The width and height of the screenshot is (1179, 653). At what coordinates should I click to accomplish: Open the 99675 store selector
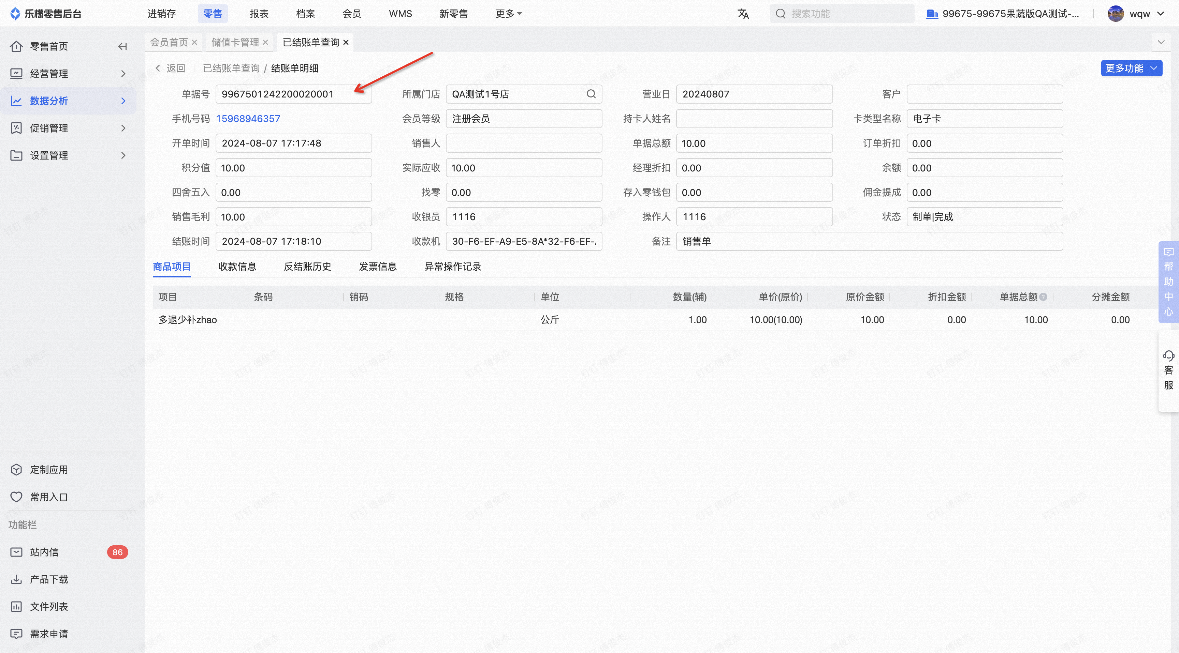click(x=1002, y=14)
